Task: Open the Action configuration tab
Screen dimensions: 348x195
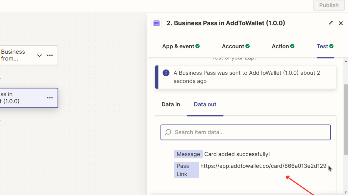Action: pos(280,46)
